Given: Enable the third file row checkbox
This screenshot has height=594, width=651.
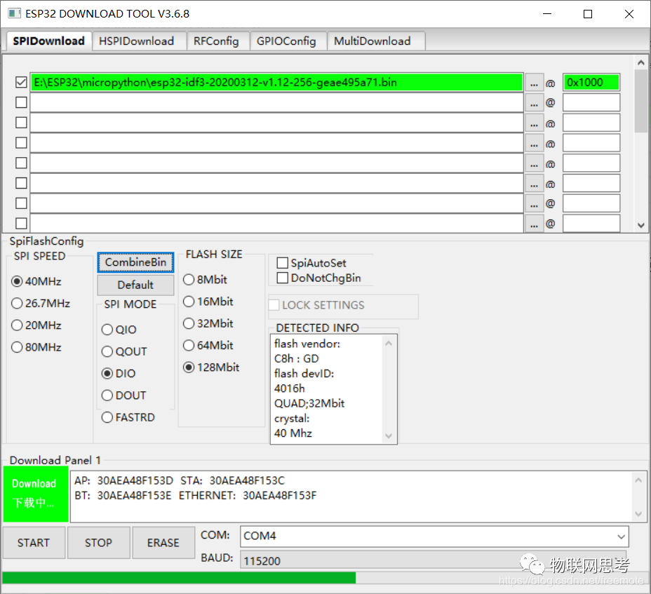Looking at the screenshot, I should click(21, 123).
